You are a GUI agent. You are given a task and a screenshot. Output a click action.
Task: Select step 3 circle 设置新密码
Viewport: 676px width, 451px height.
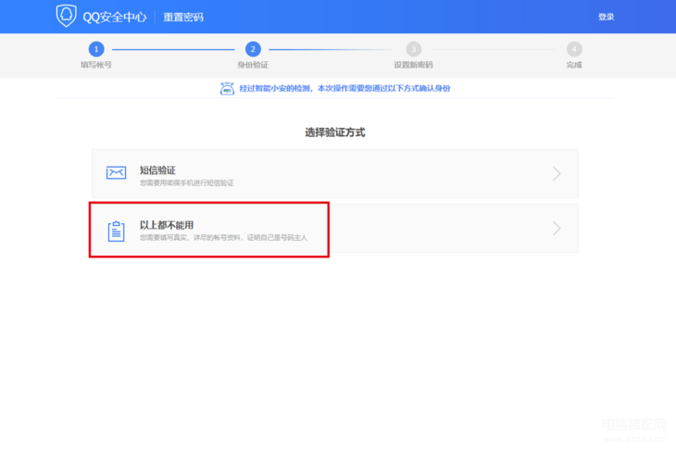pos(413,49)
